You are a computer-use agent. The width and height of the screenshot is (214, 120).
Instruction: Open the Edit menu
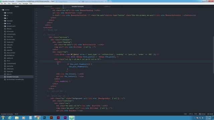point(5,4)
